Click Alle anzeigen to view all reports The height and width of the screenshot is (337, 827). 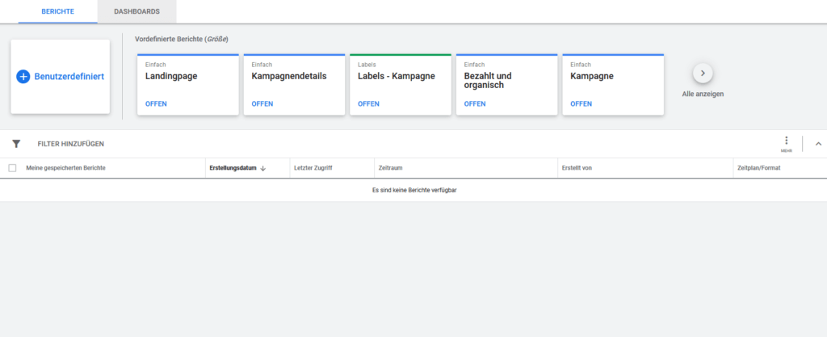[703, 94]
